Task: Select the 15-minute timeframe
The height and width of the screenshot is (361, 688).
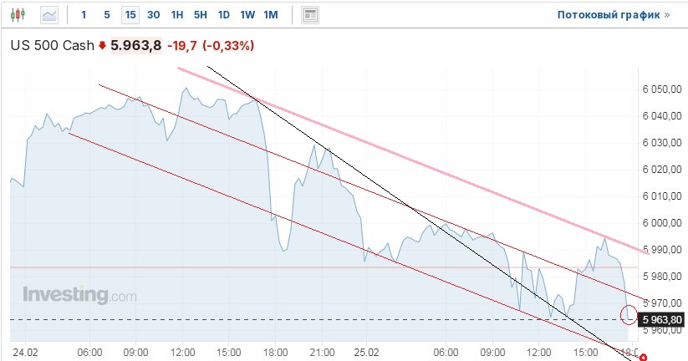Action: point(130,14)
